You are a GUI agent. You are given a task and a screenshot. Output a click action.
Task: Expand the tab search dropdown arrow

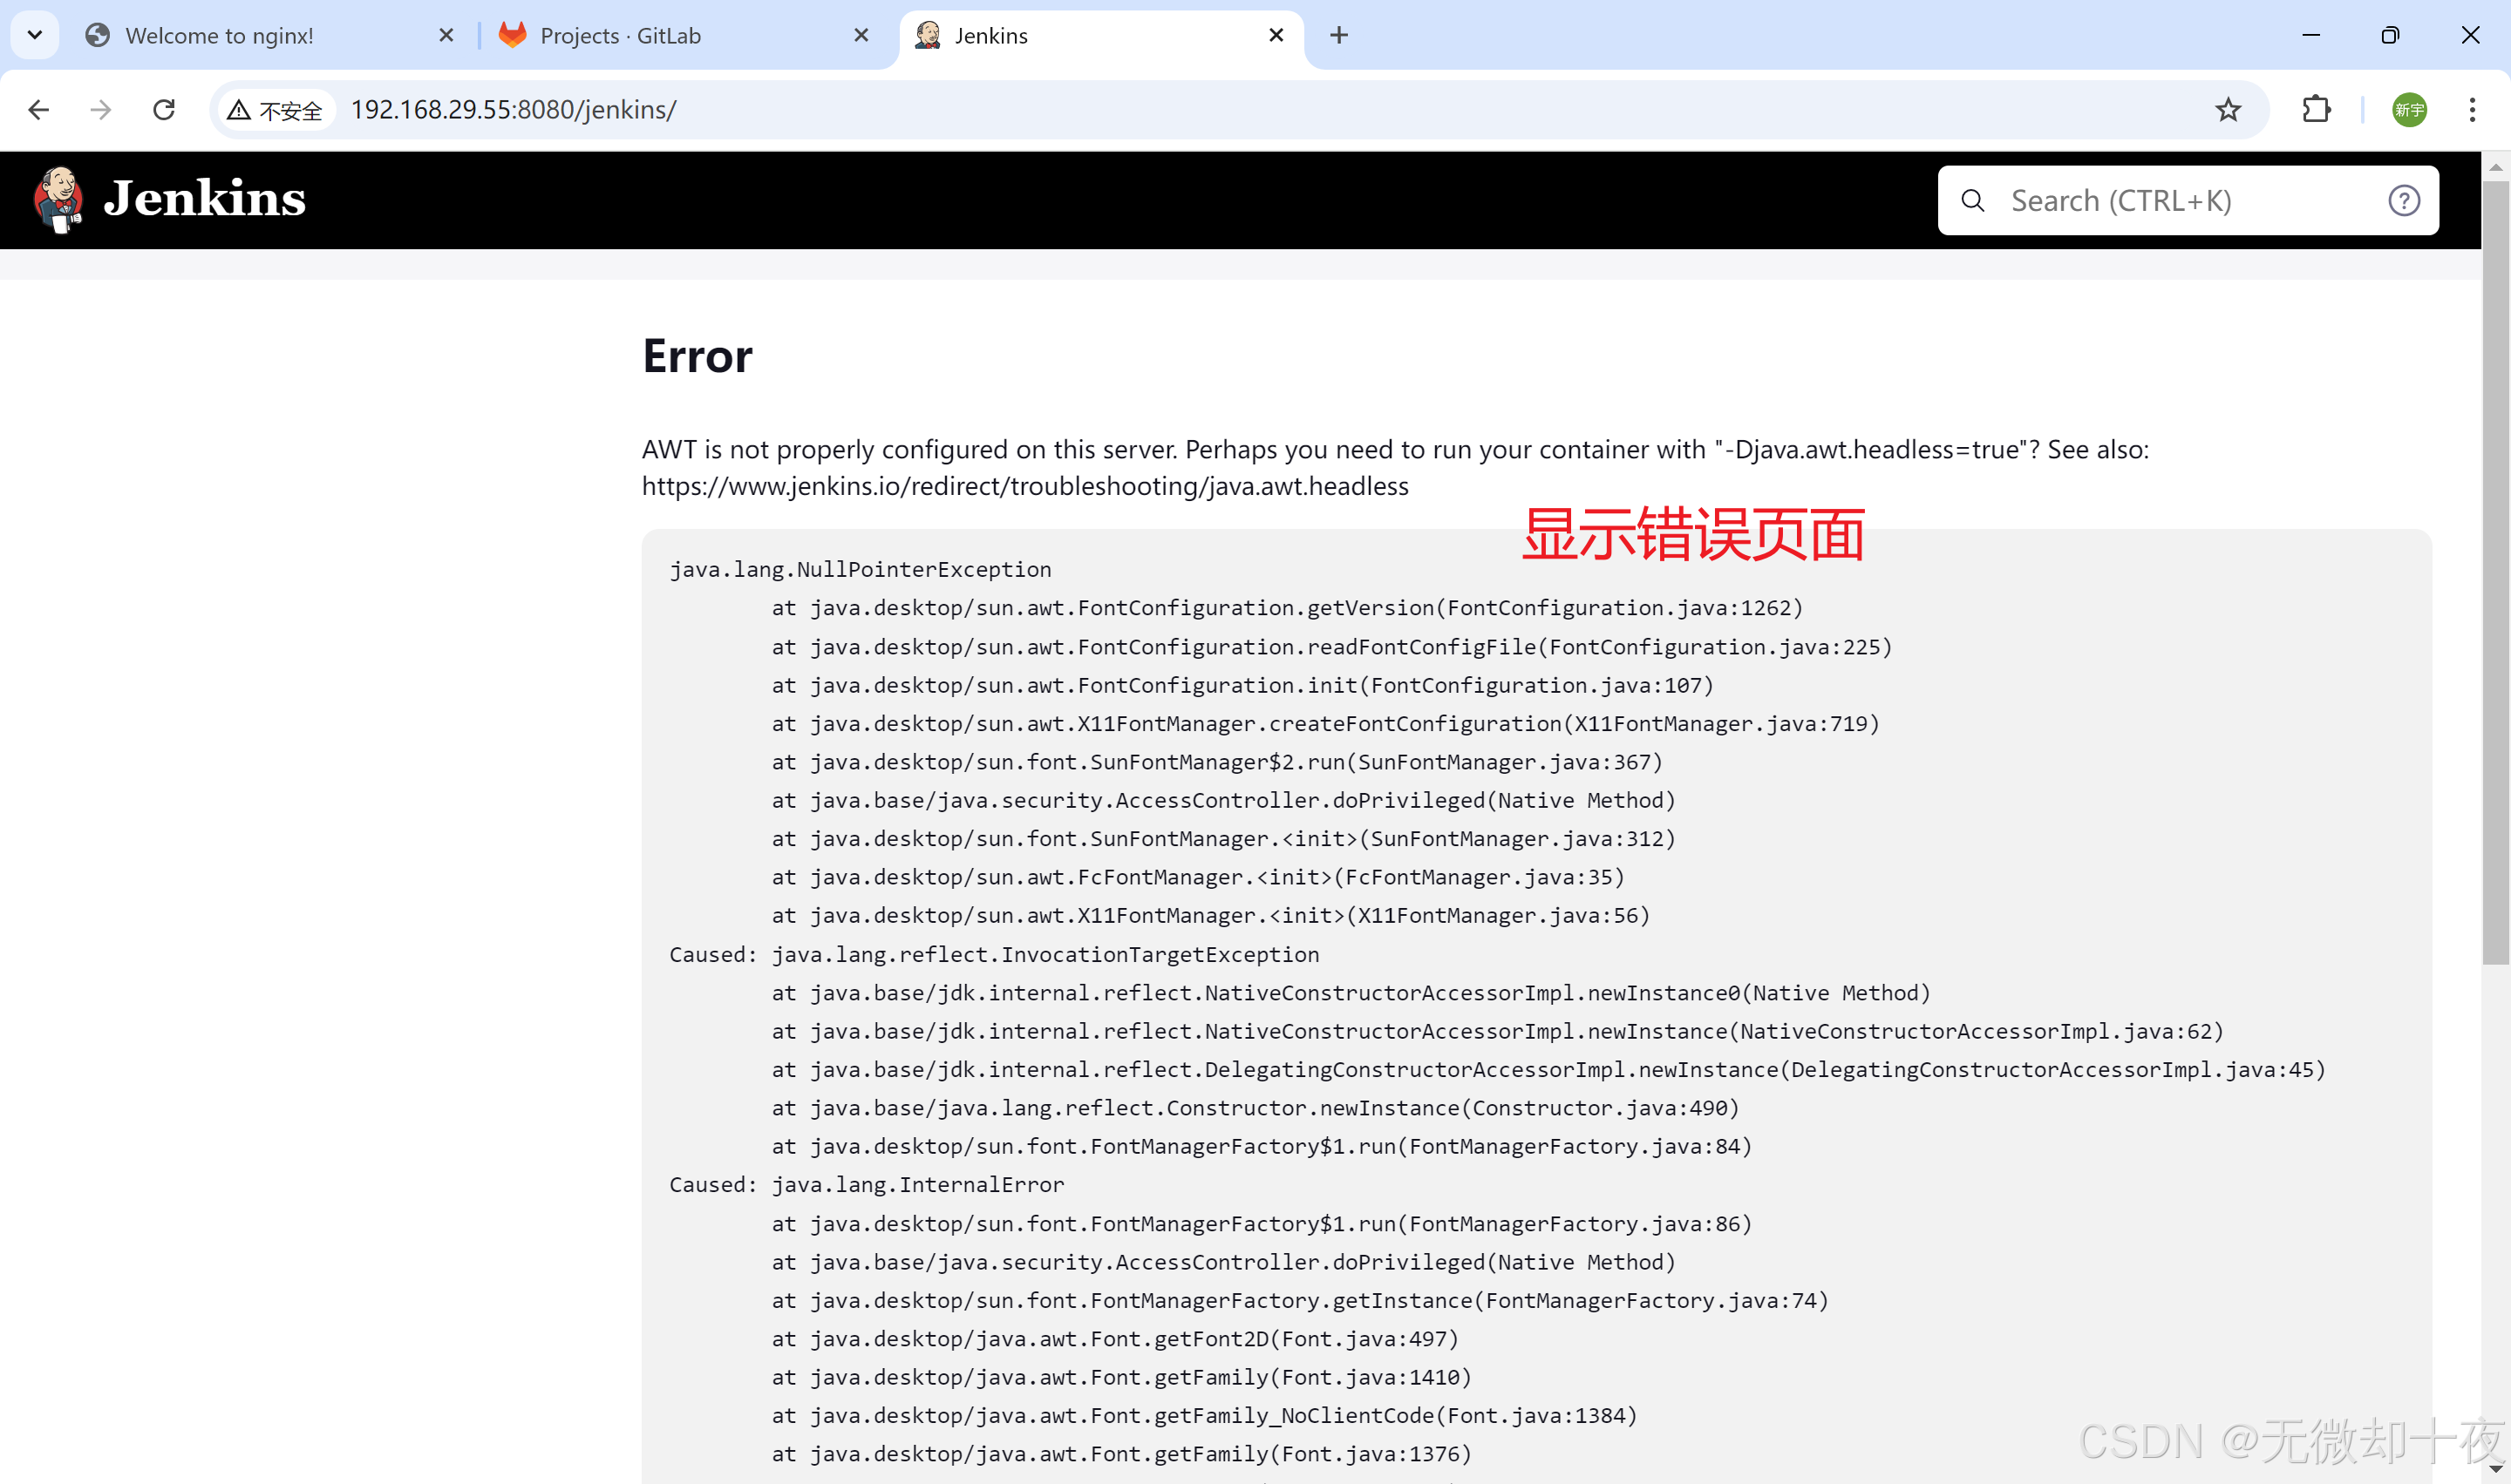[35, 35]
